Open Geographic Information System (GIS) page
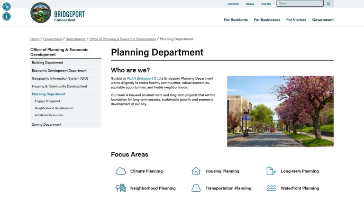Viewport: 364px width, 205px height. tap(66, 78)
